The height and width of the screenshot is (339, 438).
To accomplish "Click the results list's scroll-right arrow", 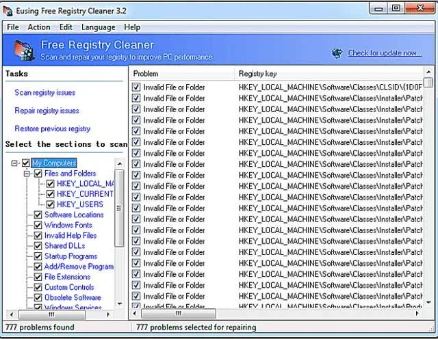I will point(417,313).
